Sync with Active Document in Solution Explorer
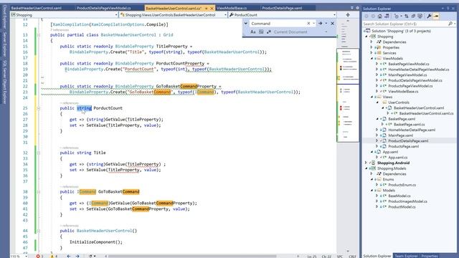The height and width of the screenshot is (258, 459). [407, 16]
